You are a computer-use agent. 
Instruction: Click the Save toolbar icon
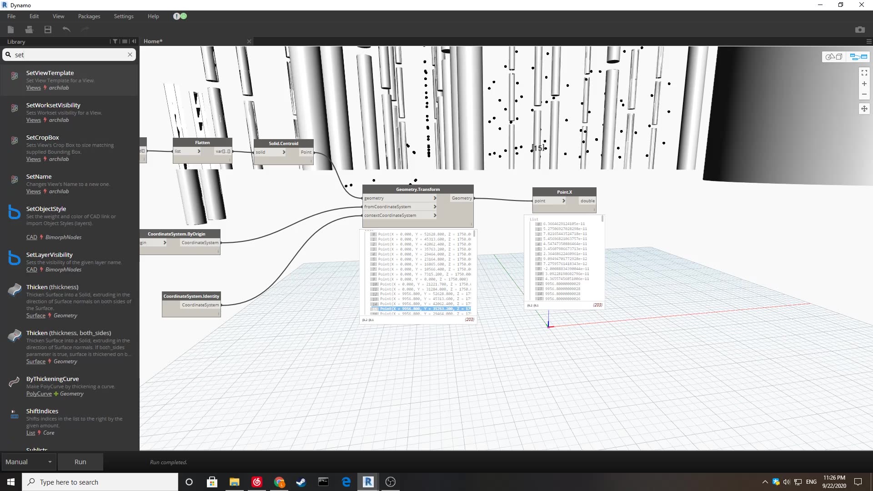click(x=48, y=30)
